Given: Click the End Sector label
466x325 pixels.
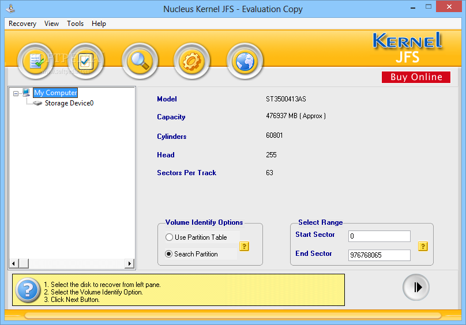Looking at the screenshot, I should [x=314, y=254].
